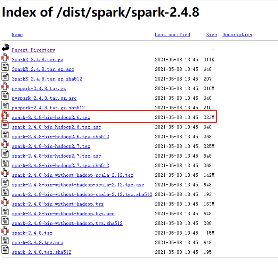Sort listing by Last modified column
Screen dimensions: 278x268
pyautogui.click(x=172, y=34)
